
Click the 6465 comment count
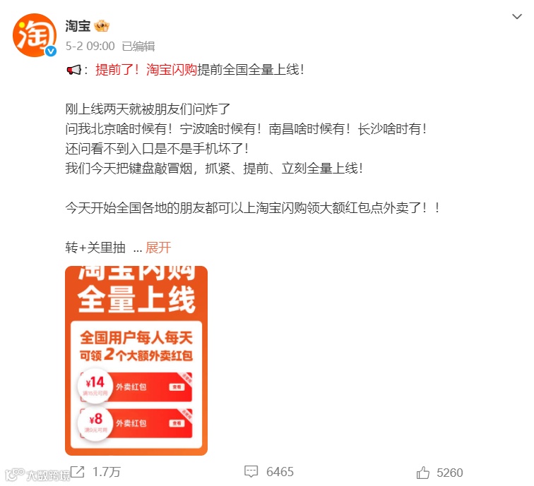click(280, 472)
